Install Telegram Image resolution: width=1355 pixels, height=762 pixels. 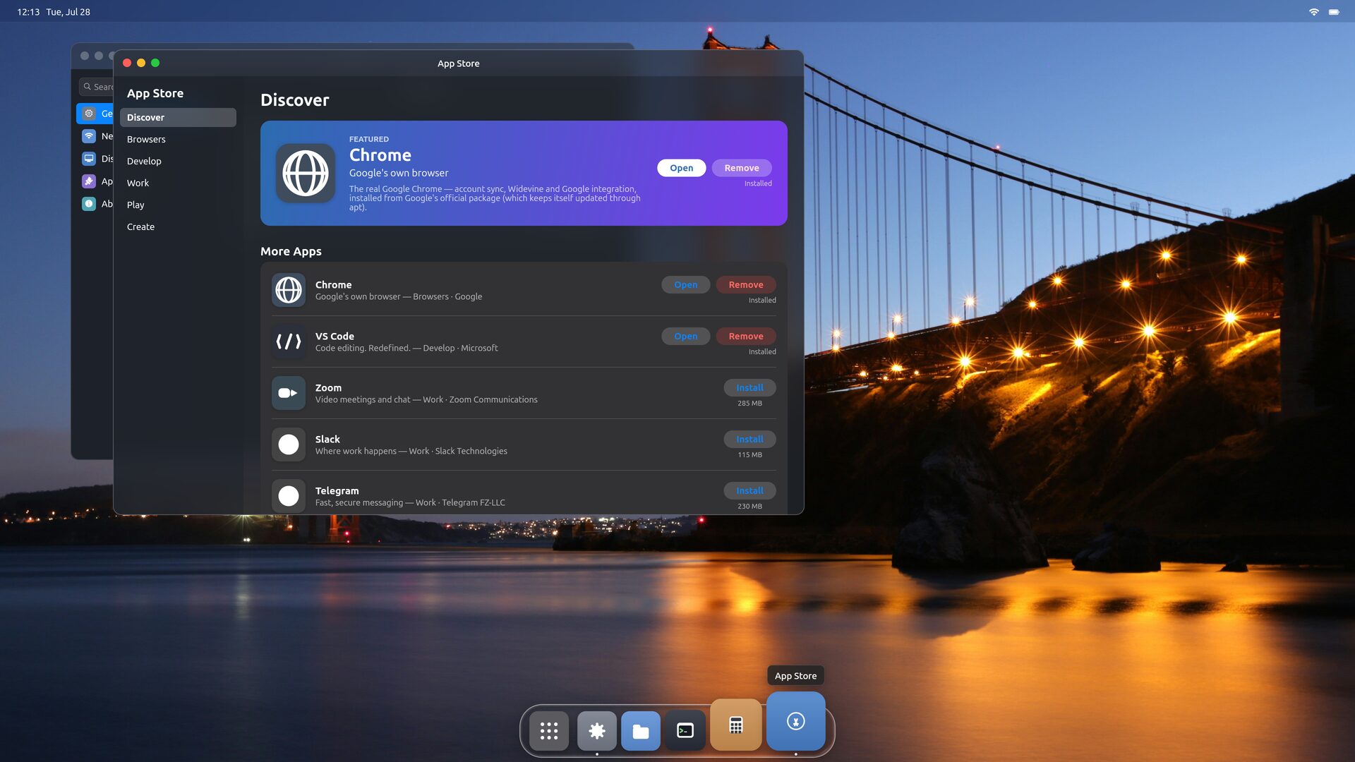coord(749,490)
